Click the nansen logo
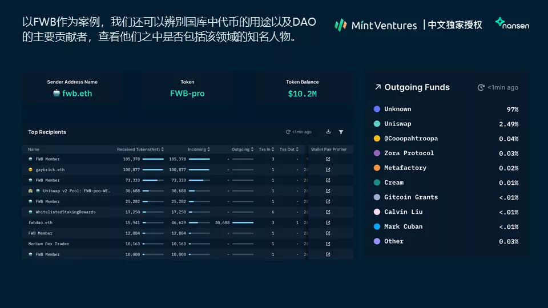The height and width of the screenshot is (308, 548). coord(512,24)
